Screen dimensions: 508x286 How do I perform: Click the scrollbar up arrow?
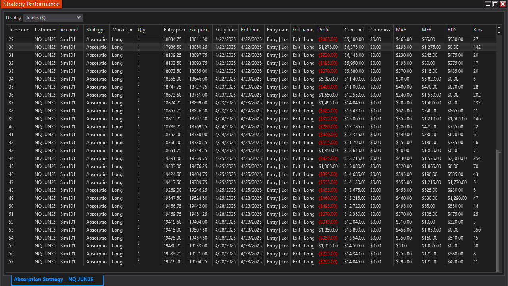tap(499, 28)
